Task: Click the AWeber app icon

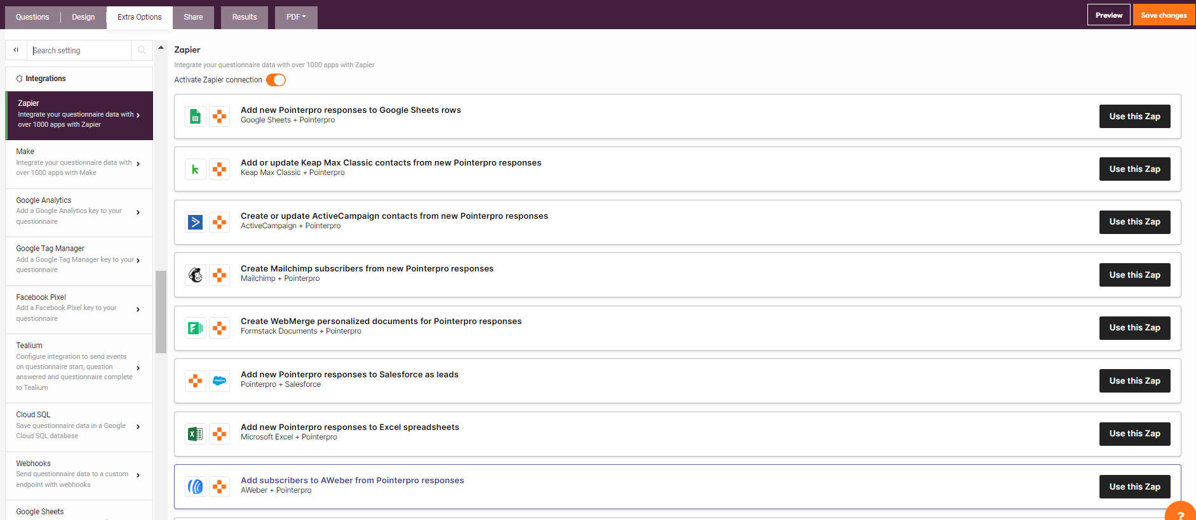Action: [196, 487]
